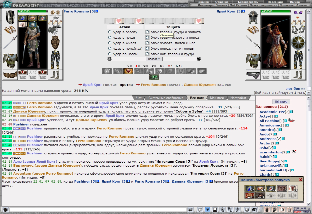Open the Умения submenu link
Image resolution: width=312 pixels, height=214 pixels.
pyautogui.click(x=222, y=5)
